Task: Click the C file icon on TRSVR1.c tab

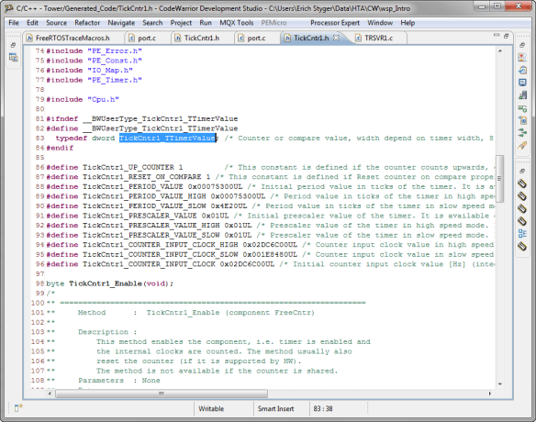Action: click(x=358, y=38)
